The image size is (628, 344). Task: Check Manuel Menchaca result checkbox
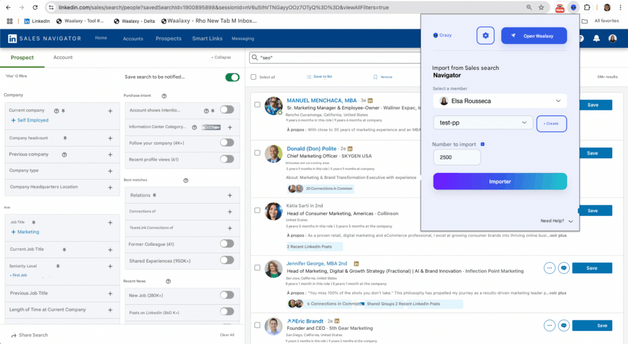tap(257, 104)
